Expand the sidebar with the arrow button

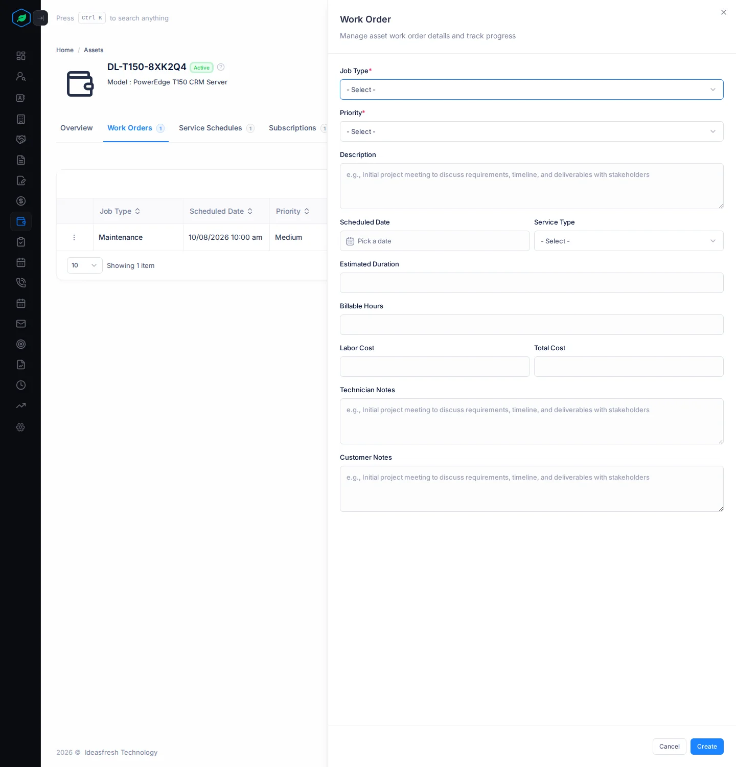40,18
